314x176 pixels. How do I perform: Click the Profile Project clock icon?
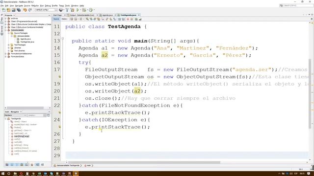(x=91, y=10)
